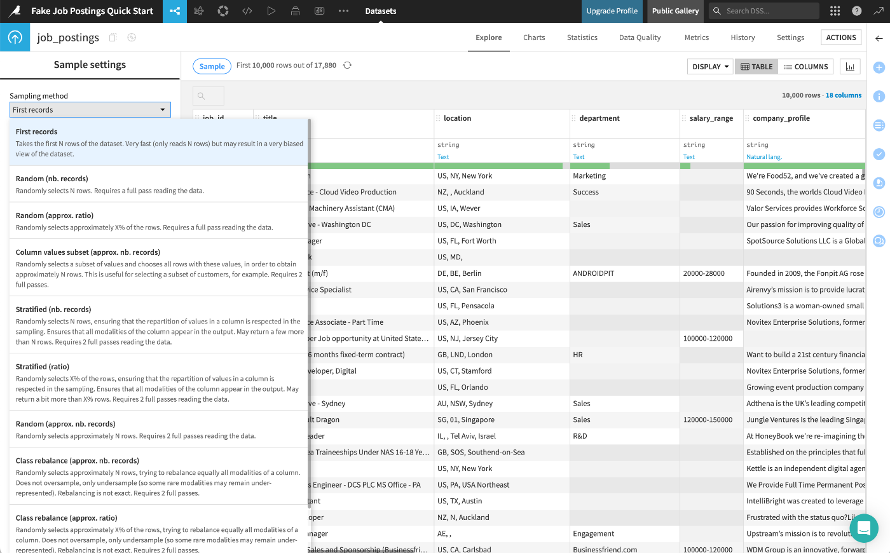Click the location column quality bar
This screenshot has width=890, height=553.
[x=502, y=166]
